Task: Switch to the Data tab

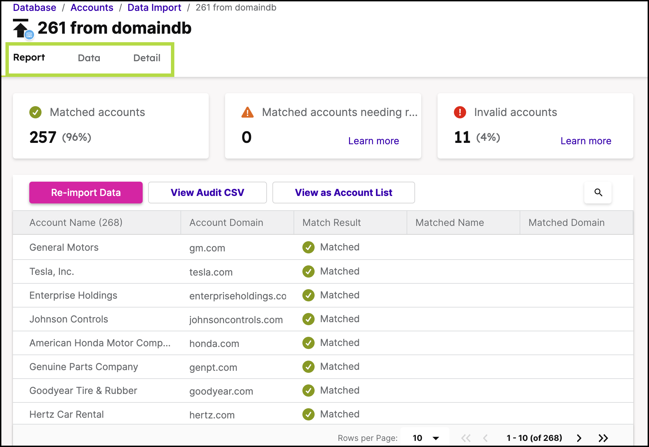Action: click(x=89, y=58)
